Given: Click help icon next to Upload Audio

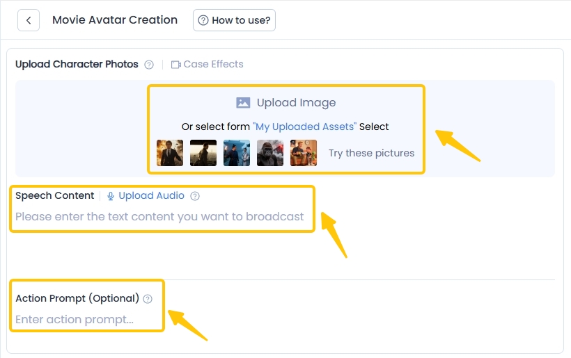Looking at the screenshot, I should tap(195, 196).
